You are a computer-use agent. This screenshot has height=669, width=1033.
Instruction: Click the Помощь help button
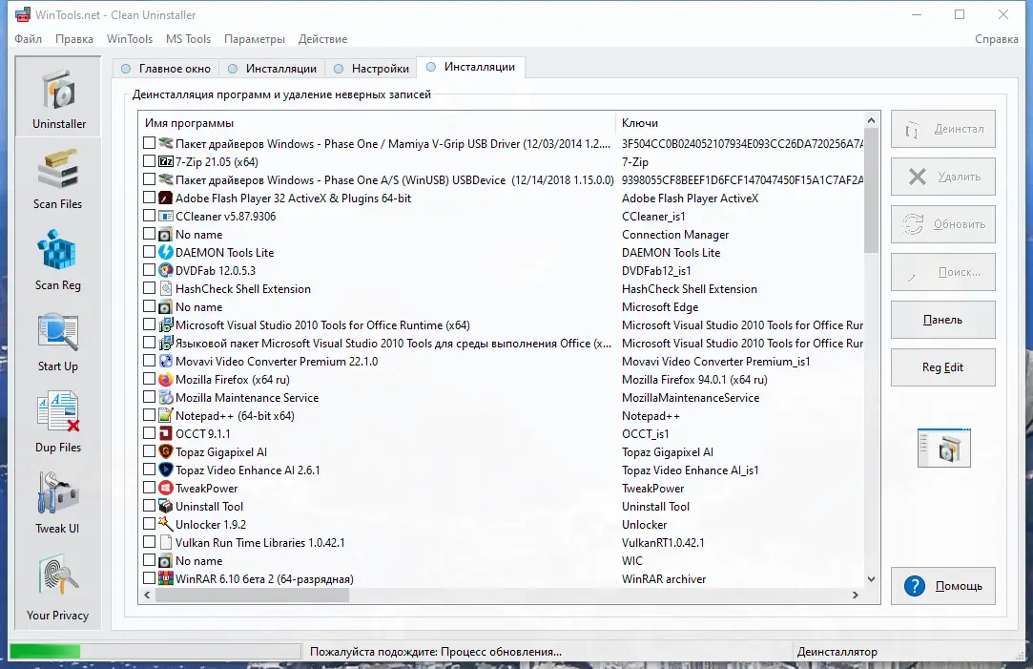point(942,586)
